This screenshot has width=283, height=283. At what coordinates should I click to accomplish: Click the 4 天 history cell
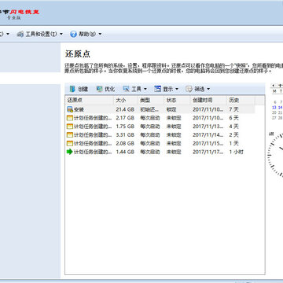(x=234, y=127)
